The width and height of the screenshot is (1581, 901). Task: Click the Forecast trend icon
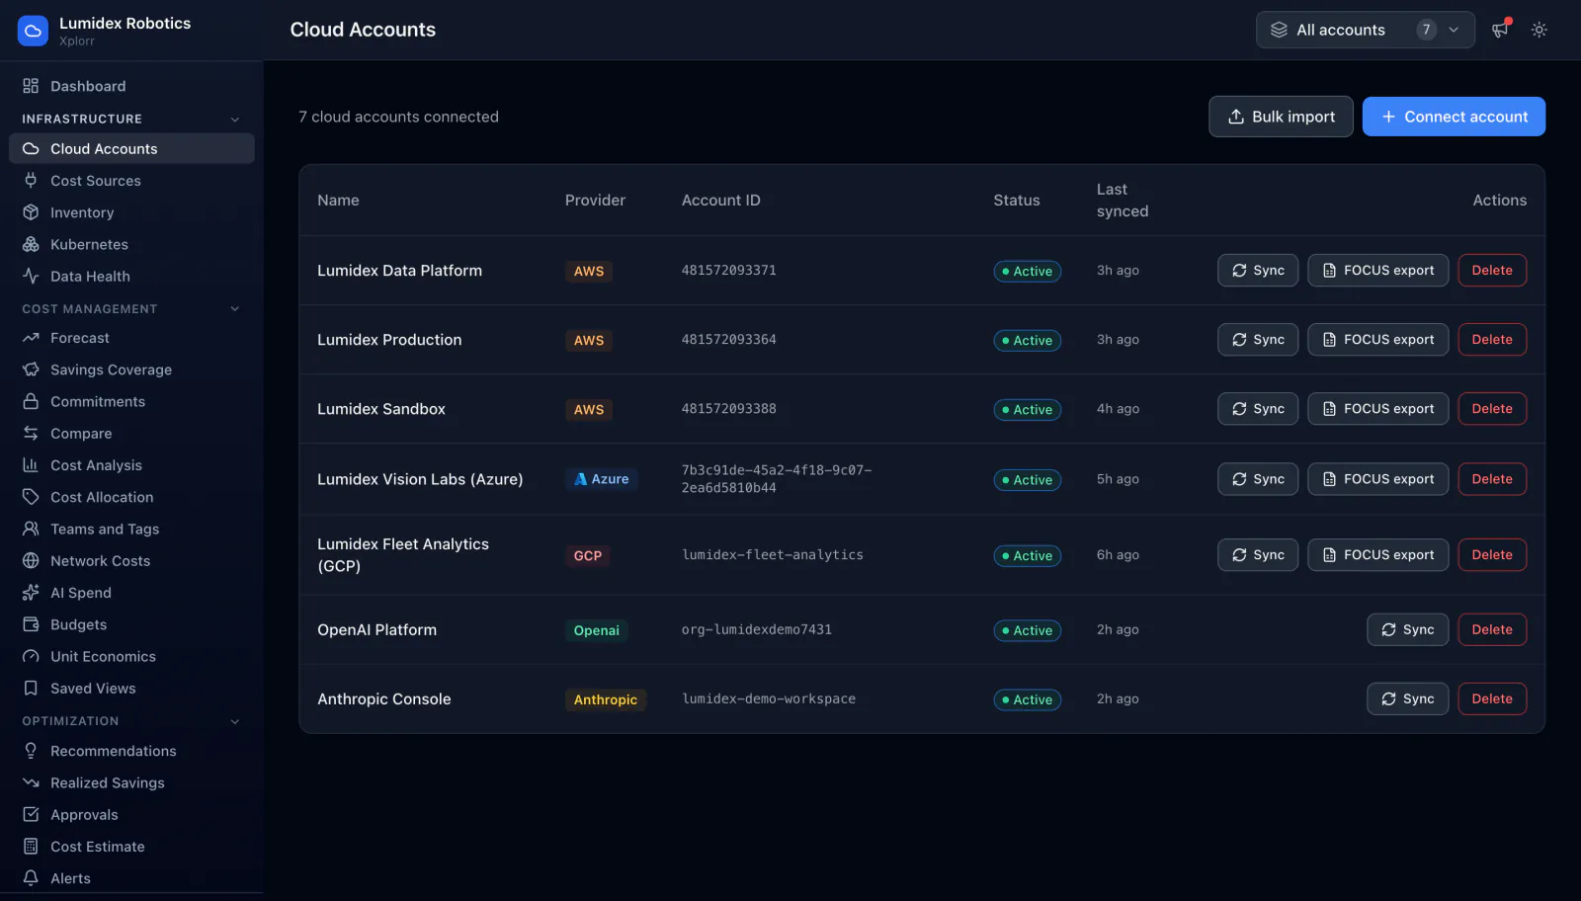(31, 338)
